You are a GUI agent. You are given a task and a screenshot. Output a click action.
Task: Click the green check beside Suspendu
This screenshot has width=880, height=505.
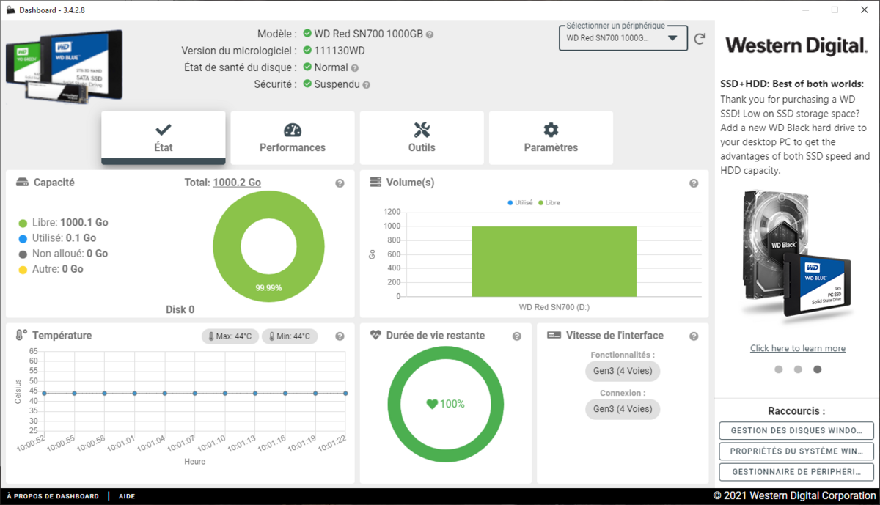click(x=307, y=84)
